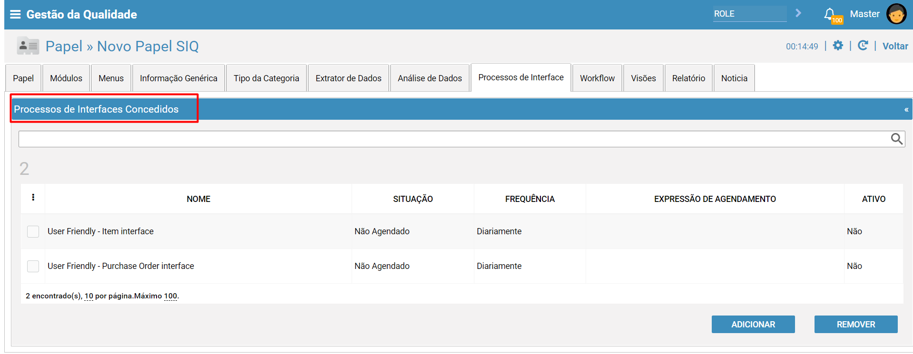Click the Master user avatar

896,14
